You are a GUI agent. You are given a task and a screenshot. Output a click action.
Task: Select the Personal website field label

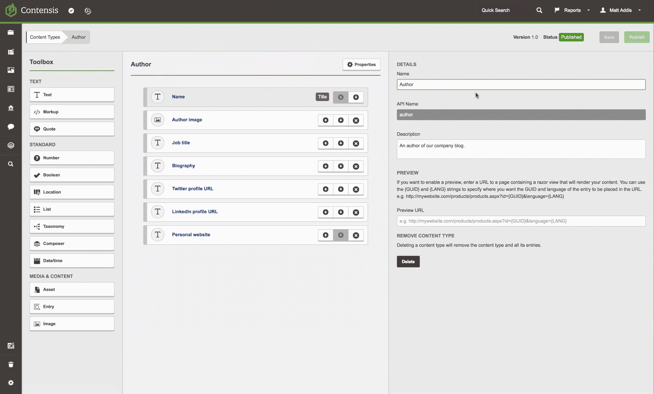click(191, 234)
